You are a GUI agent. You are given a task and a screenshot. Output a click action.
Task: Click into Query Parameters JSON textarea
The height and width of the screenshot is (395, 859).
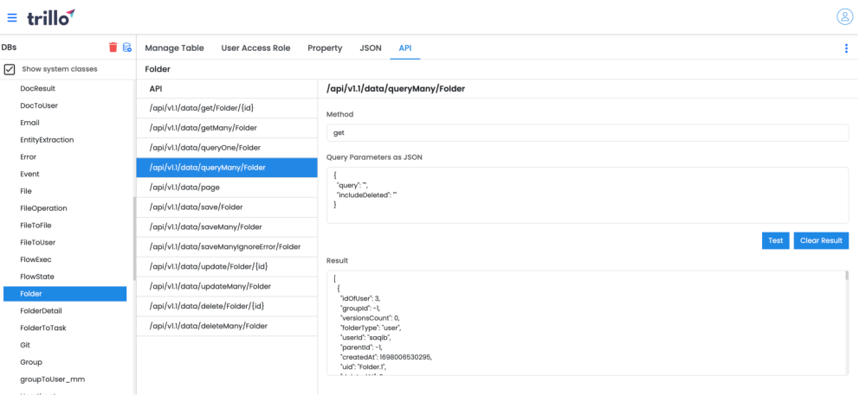click(587, 195)
